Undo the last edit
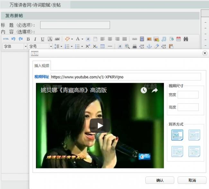This screenshot has height=189, width=209. pos(13,39)
